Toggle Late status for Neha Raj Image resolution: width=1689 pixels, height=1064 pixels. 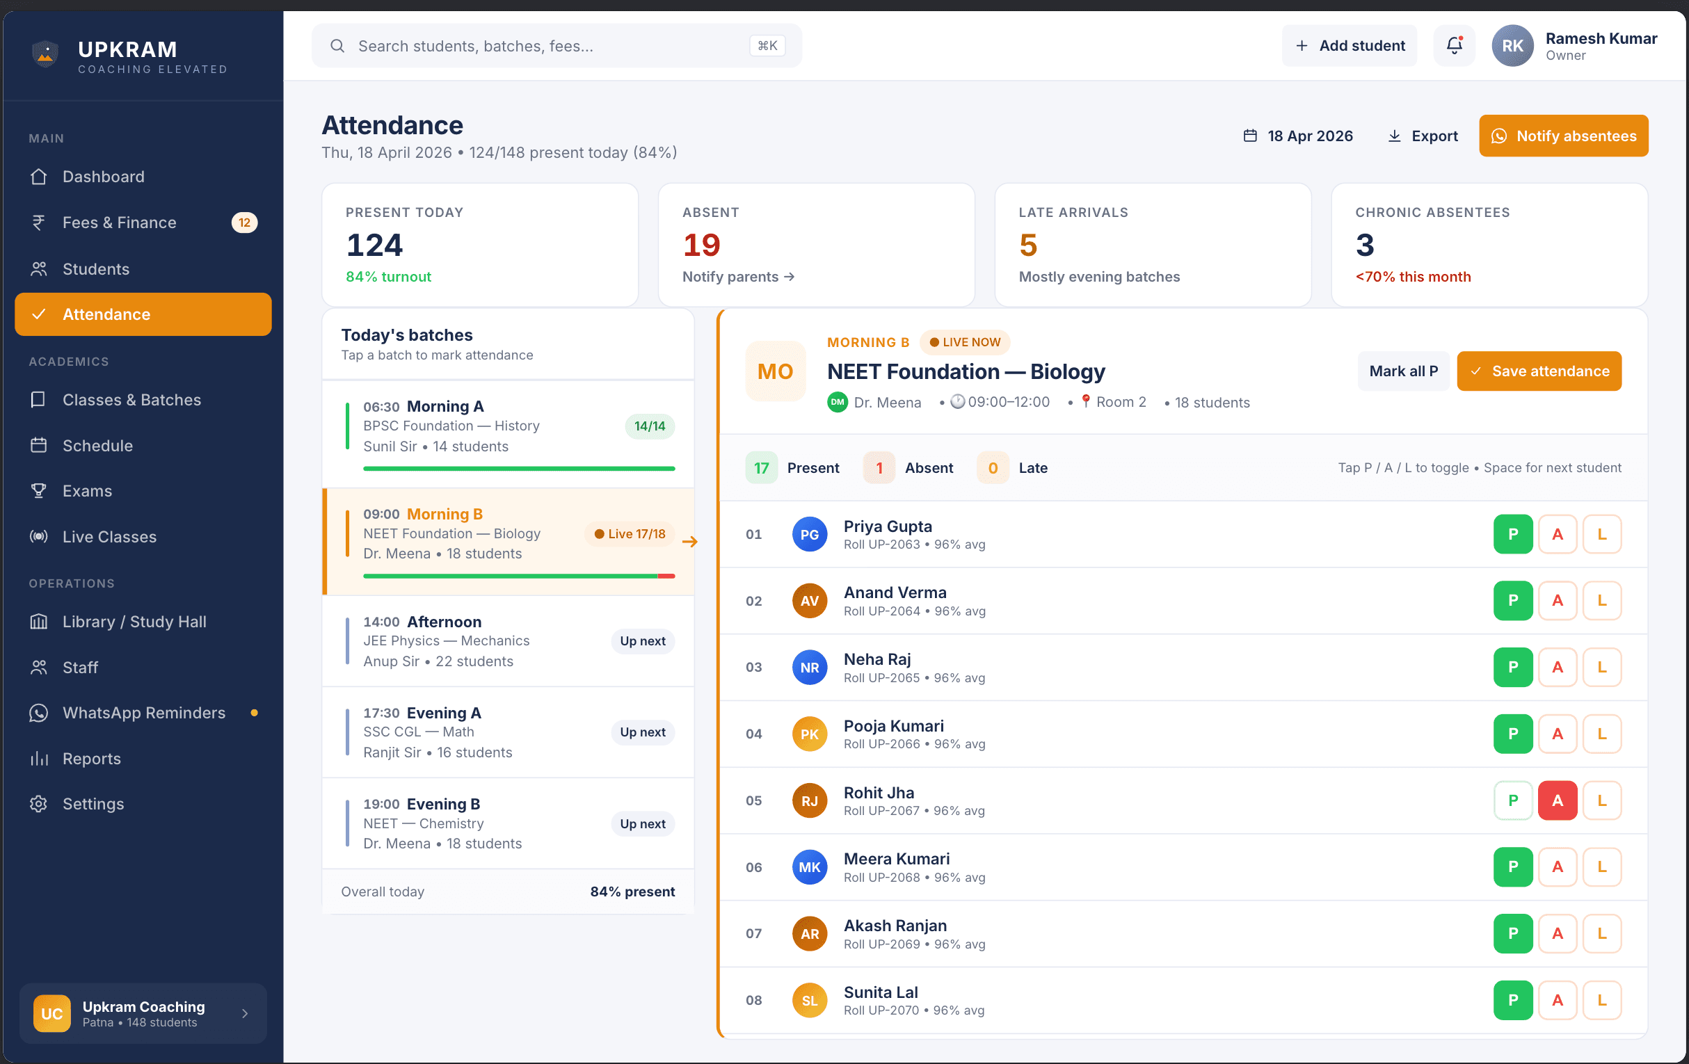pyautogui.click(x=1602, y=667)
